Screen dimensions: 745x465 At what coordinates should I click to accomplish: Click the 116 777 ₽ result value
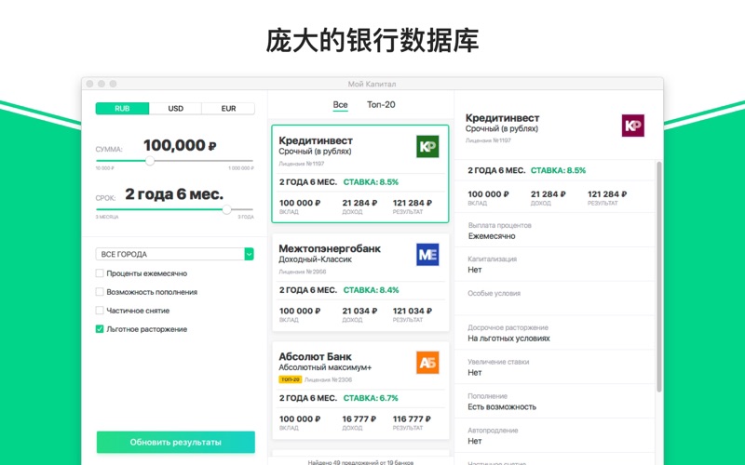click(412, 419)
